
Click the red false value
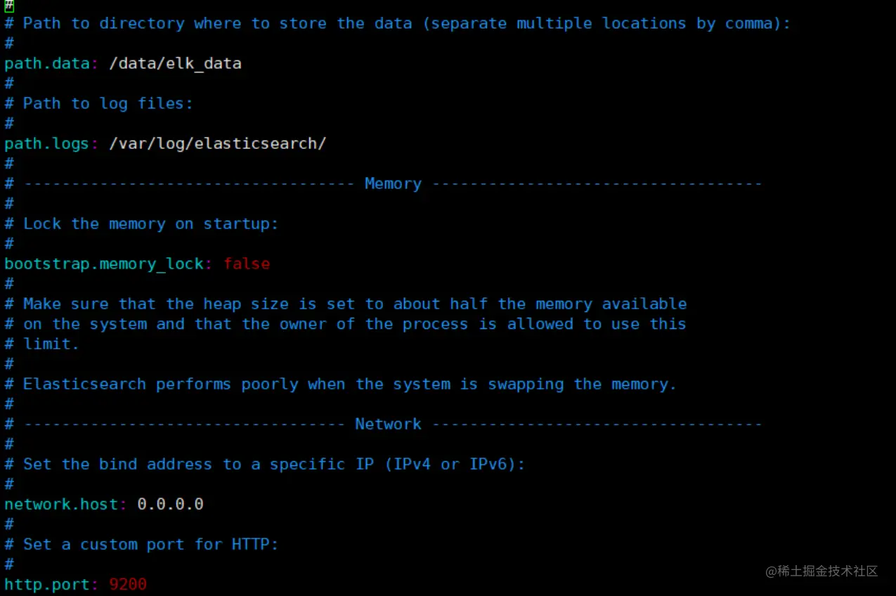pyautogui.click(x=247, y=264)
